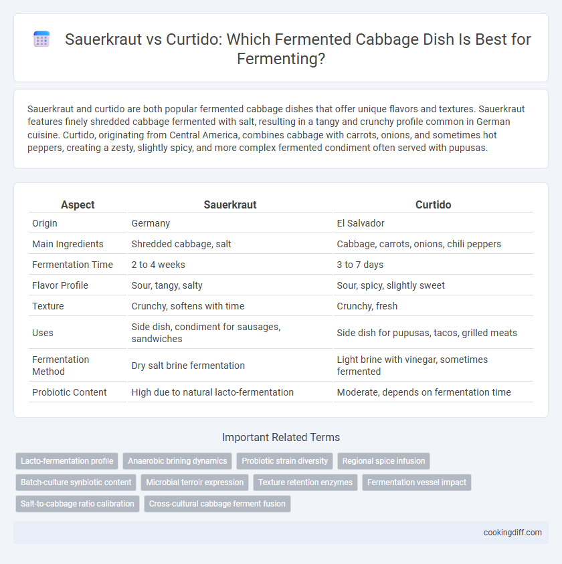
Task: Click the Important Related Terms heading
Action: (x=281, y=438)
